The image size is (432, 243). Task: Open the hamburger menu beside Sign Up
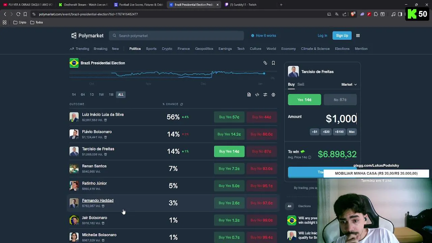(x=358, y=35)
